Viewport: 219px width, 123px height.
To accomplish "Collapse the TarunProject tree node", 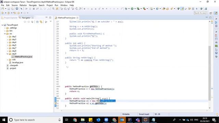I will (2, 25).
